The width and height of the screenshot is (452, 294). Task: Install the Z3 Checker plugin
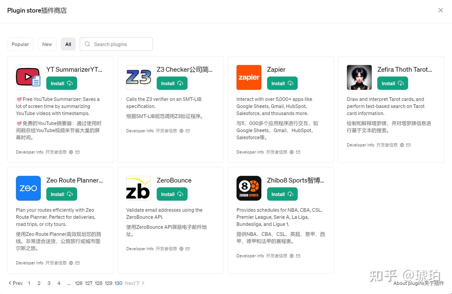172,83
